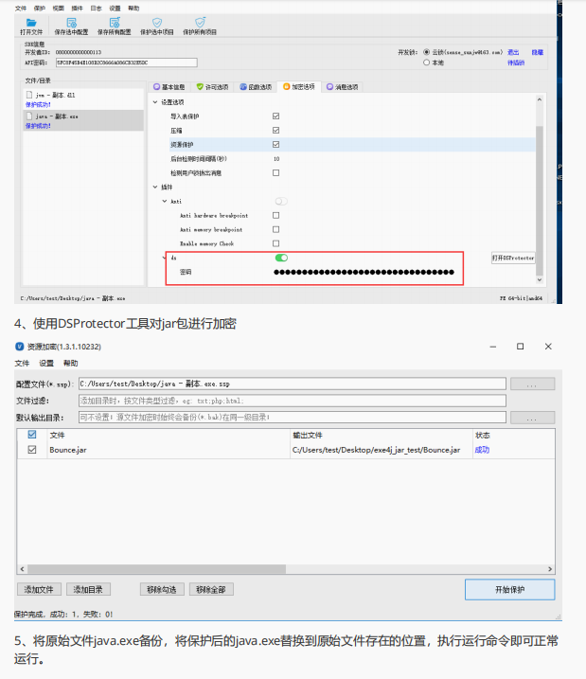Toggle select-all checkbox in file table header

pyautogui.click(x=32, y=435)
